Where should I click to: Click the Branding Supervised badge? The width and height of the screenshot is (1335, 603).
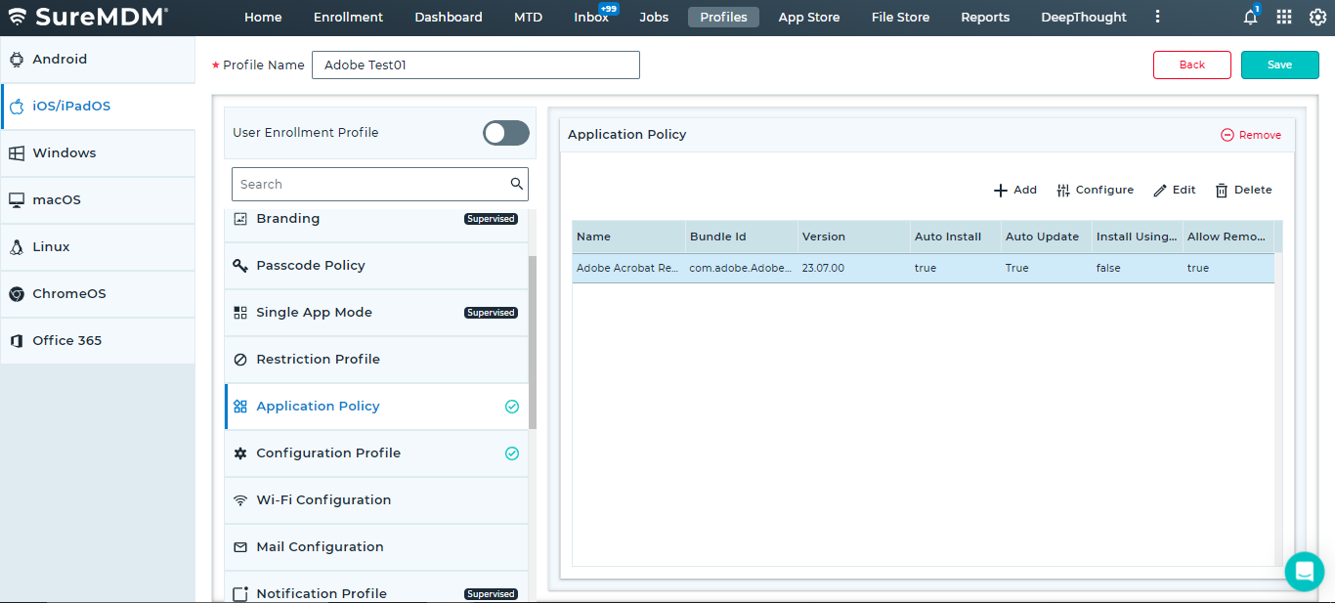click(x=491, y=219)
